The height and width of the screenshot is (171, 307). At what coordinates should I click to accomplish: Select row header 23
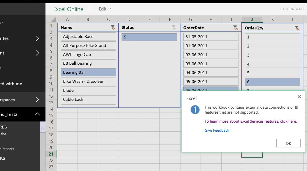pyautogui.click(x=51, y=167)
